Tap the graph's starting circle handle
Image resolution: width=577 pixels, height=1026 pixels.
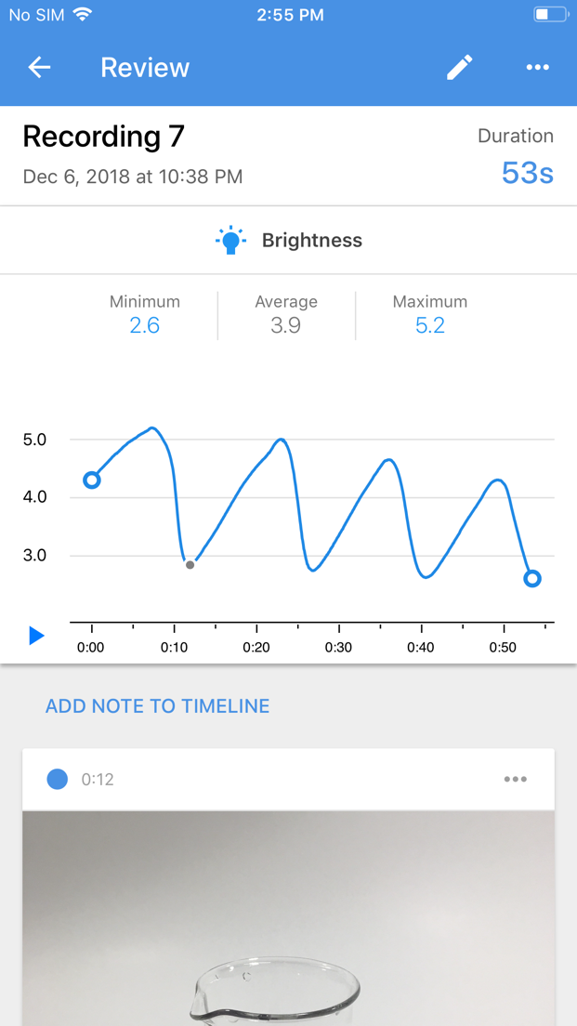91,480
